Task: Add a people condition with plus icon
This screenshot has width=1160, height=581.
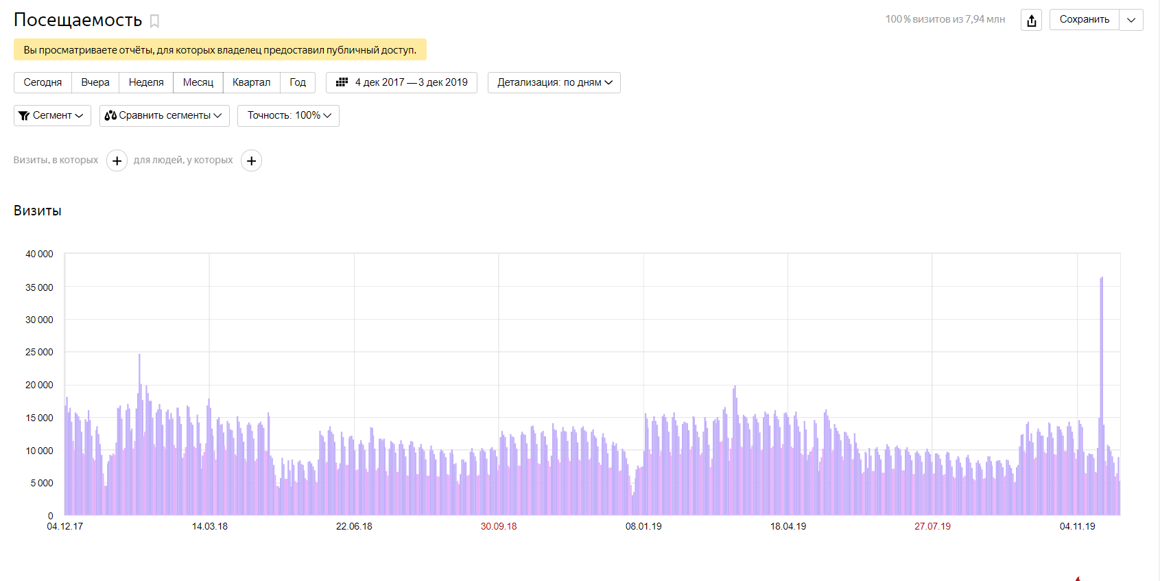Action: click(252, 161)
